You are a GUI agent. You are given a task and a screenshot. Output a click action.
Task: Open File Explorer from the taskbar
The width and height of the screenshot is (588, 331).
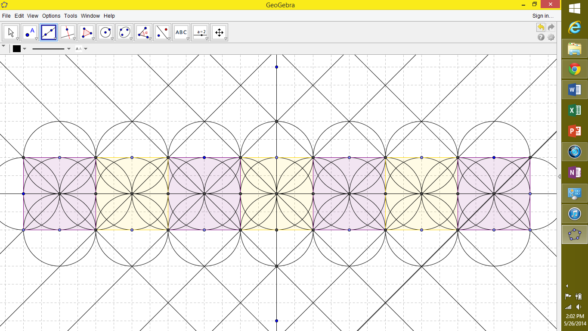(575, 48)
